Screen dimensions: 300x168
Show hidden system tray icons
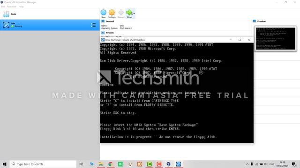pos(247,164)
